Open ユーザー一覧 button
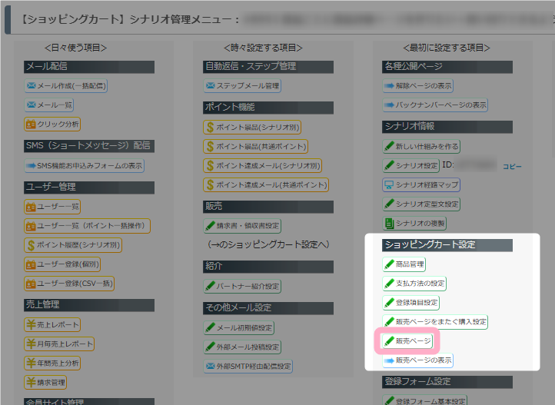Image resolution: width=555 pixels, height=405 pixels. pyautogui.click(x=52, y=207)
